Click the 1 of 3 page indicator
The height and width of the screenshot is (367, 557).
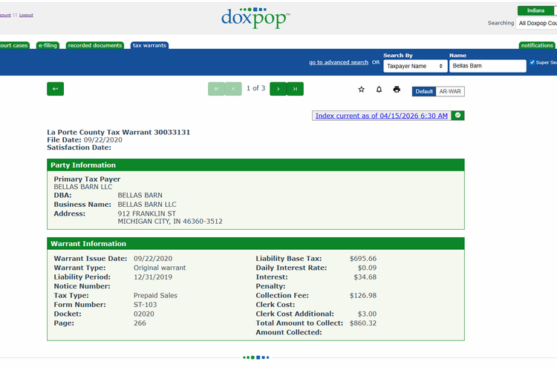(x=255, y=88)
